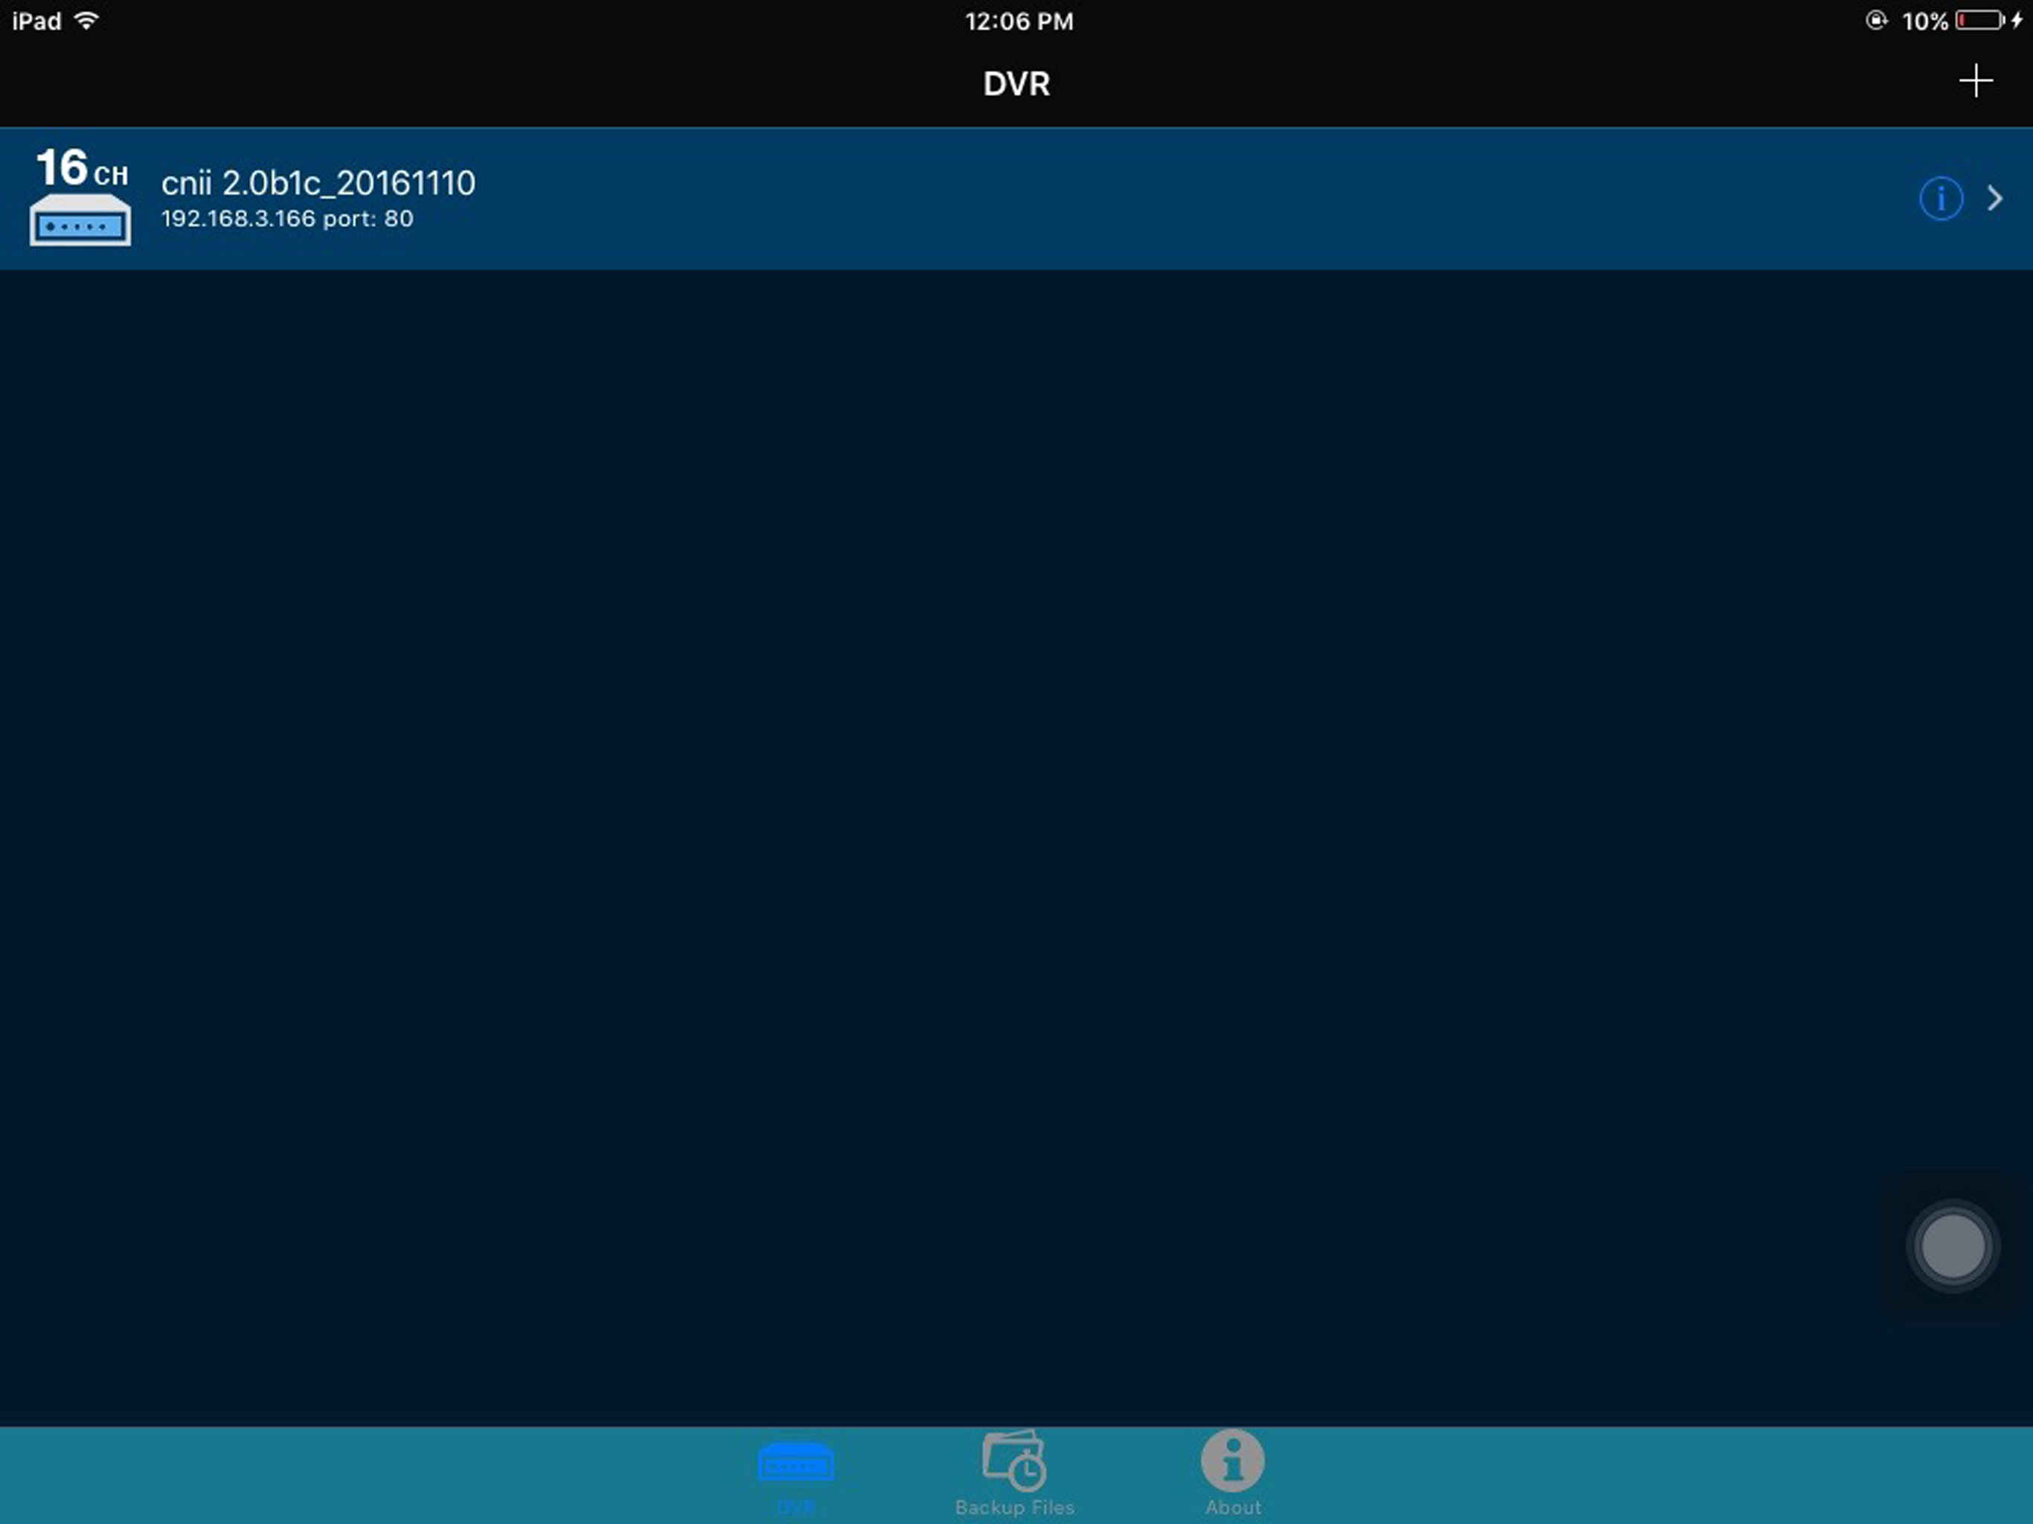Switch to the Backup Files tab label
The width and height of the screenshot is (2033, 1524).
(1015, 1508)
